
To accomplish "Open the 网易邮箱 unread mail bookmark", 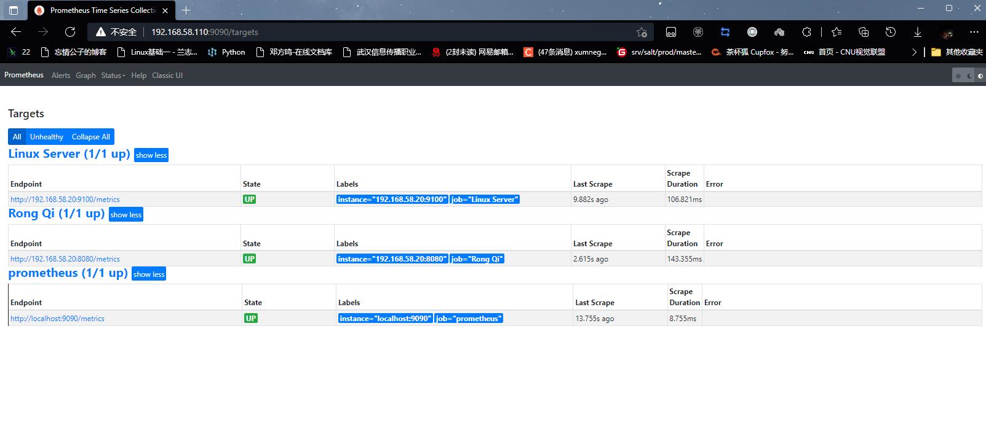I will pyautogui.click(x=472, y=52).
